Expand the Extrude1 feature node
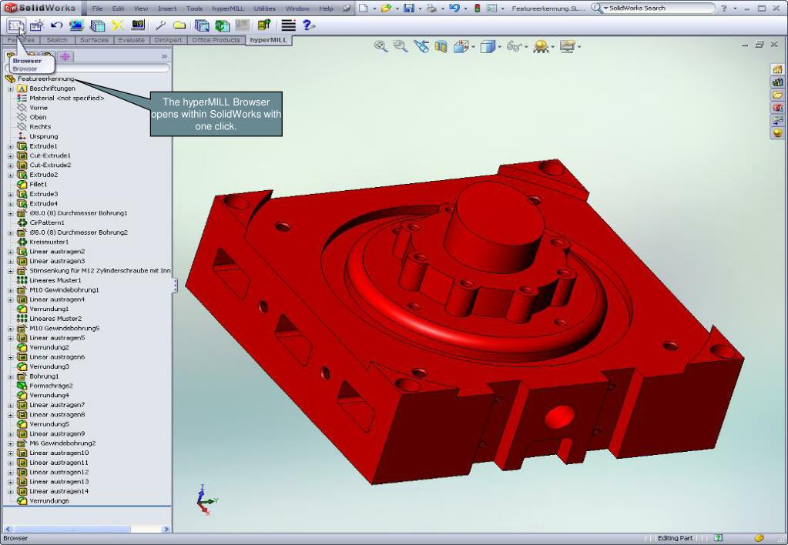The image size is (788, 545). tap(10, 146)
